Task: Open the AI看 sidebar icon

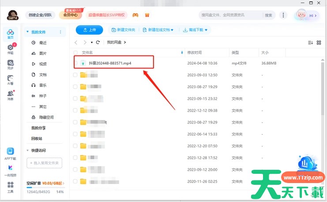Action: [x=10, y=79]
